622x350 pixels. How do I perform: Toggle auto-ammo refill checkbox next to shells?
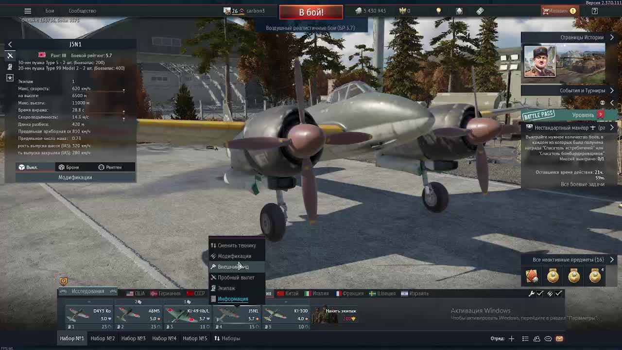pos(559,294)
